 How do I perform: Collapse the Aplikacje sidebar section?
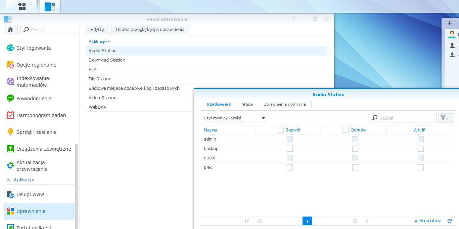click(8, 180)
